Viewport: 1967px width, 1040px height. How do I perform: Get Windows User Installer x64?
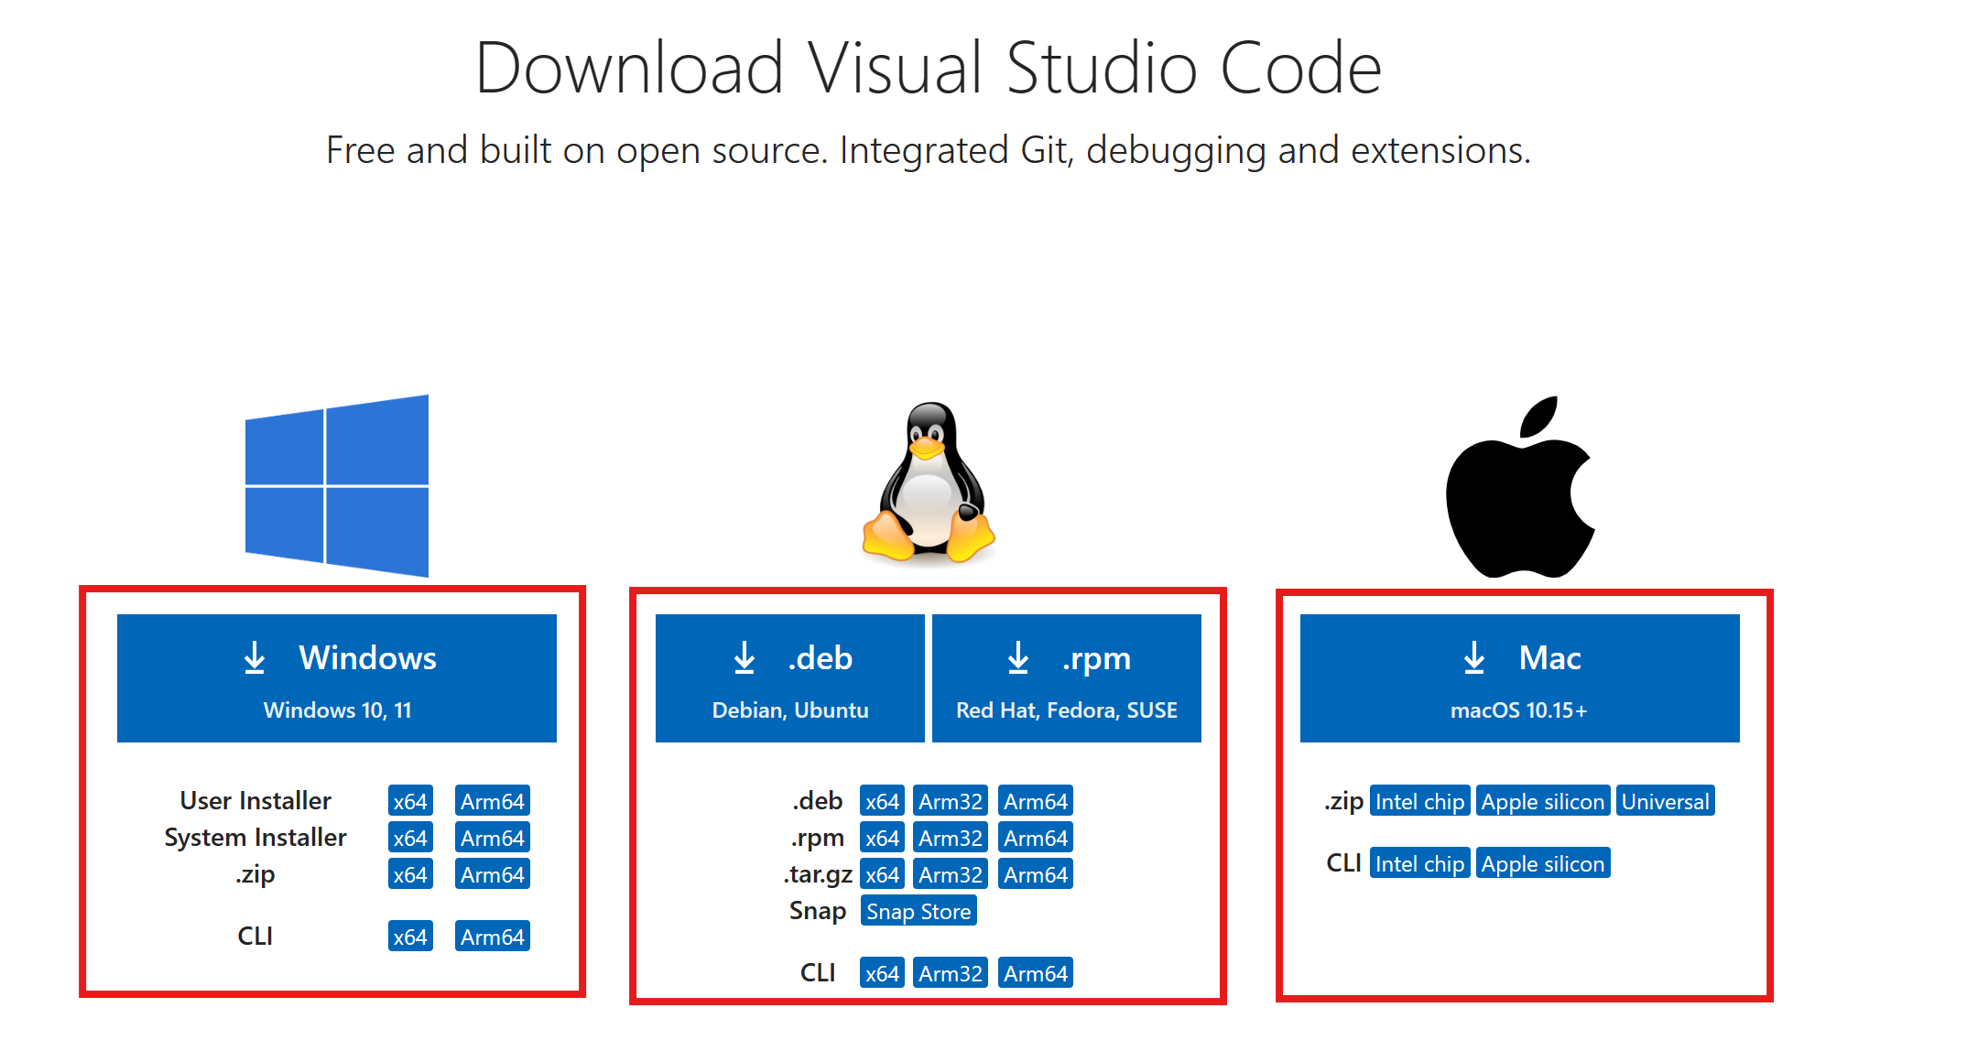click(410, 801)
